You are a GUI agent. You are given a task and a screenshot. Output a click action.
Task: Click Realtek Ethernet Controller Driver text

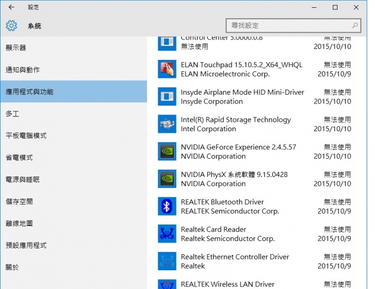point(235,257)
